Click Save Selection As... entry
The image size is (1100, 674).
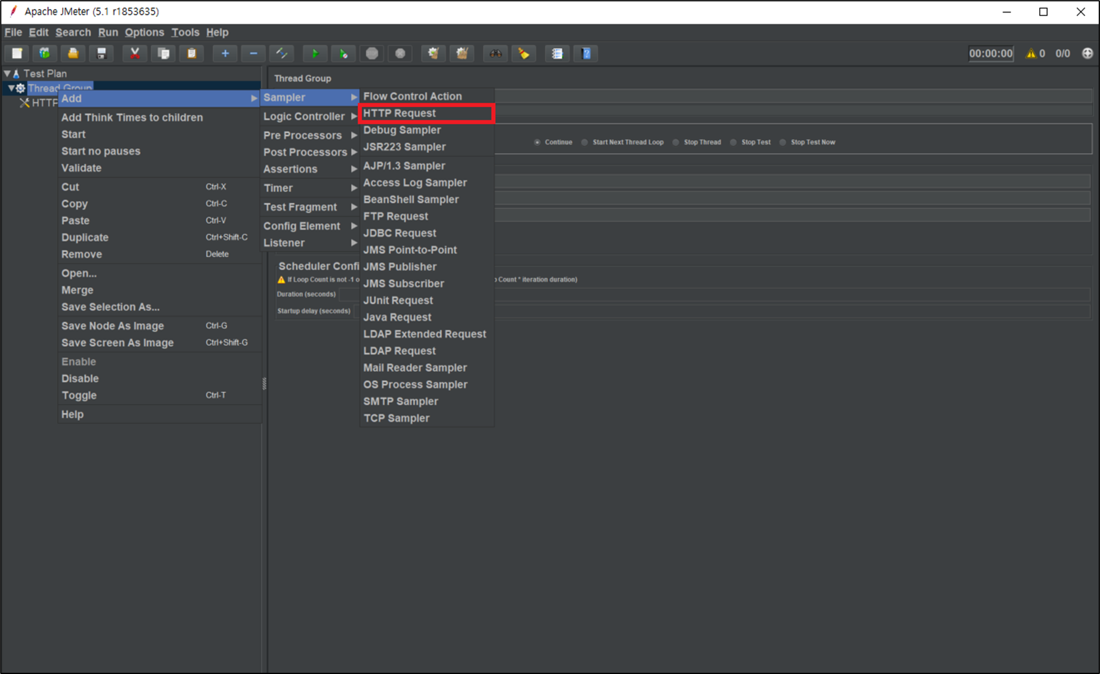(159, 307)
